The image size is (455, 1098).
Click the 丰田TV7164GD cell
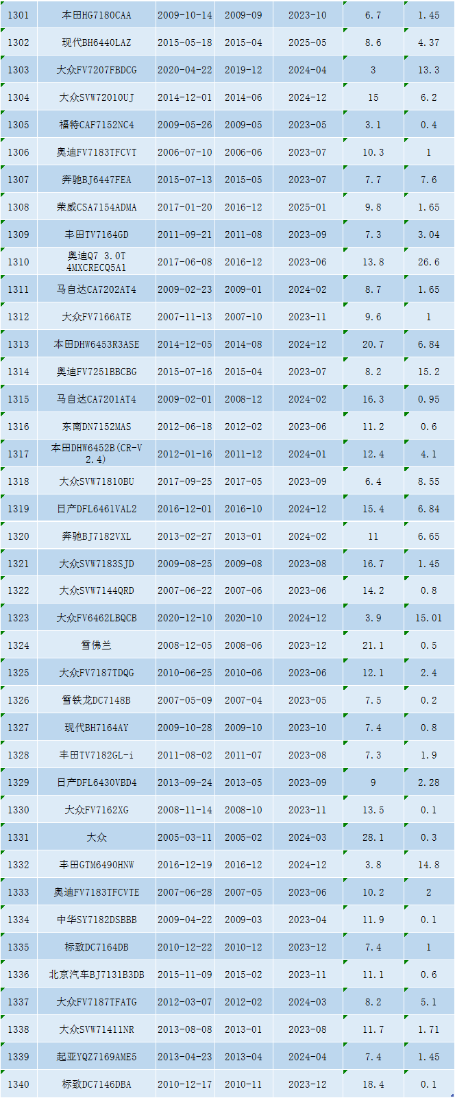[x=97, y=235]
